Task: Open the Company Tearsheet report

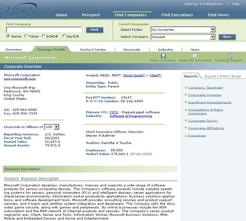Action: point(205,88)
